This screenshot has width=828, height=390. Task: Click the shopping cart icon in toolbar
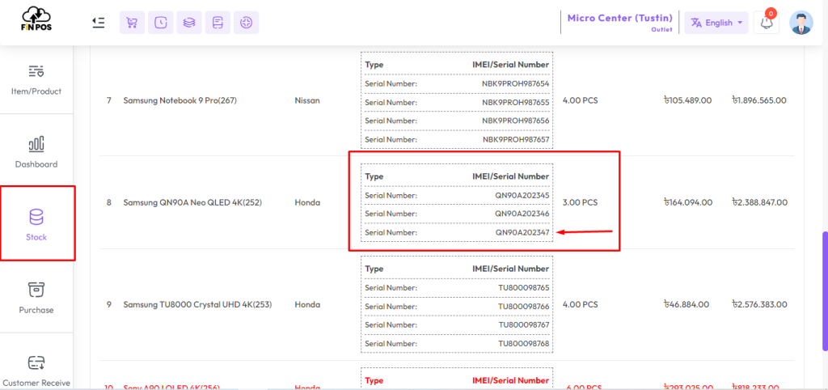pyautogui.click(x=132, y=23)
